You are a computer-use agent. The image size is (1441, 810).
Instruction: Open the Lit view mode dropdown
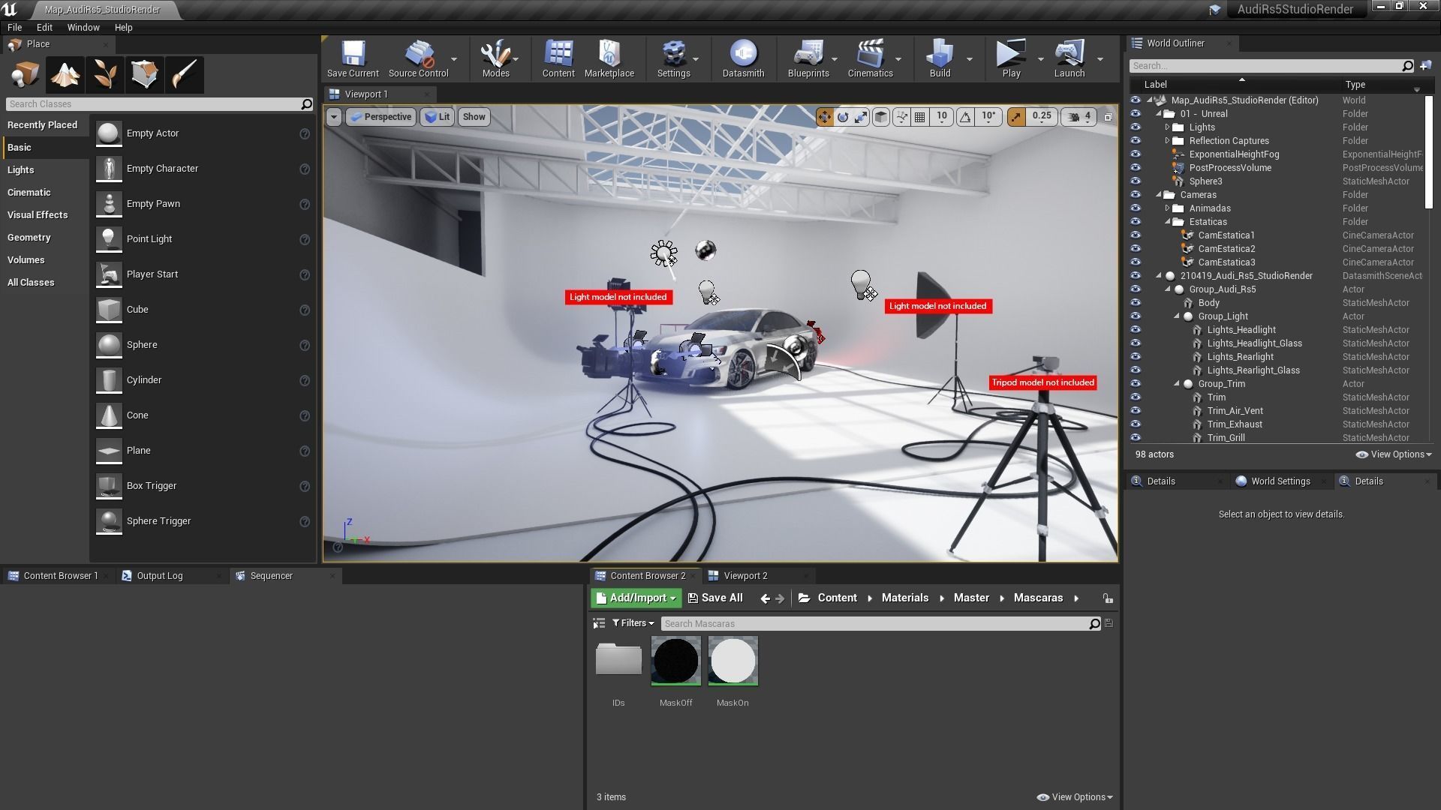(x=438, y=117)
